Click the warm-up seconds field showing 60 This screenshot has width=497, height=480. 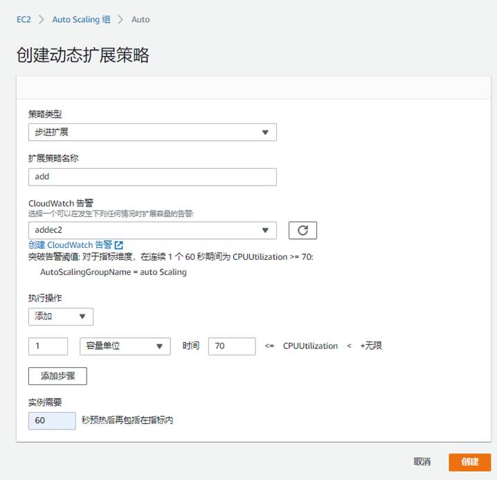click(x=52, y=420)
